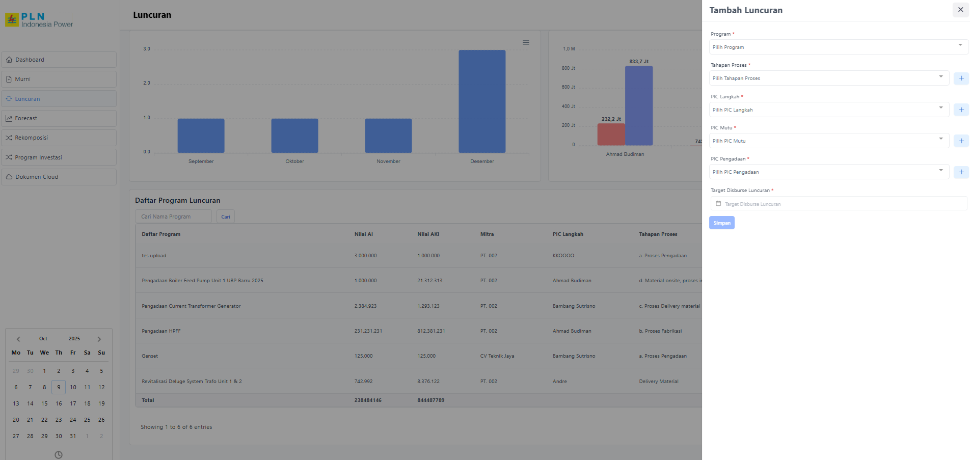This screenshot has height=460, width=970.
Task: Click the Target Disburse Luncuran date field
Action: point(838,204)
